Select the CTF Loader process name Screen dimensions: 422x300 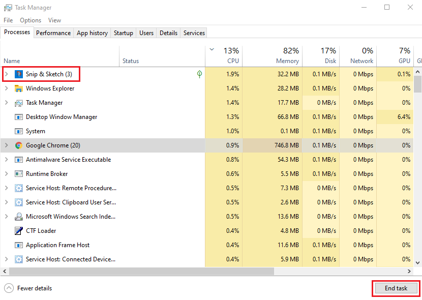(41, 231)
